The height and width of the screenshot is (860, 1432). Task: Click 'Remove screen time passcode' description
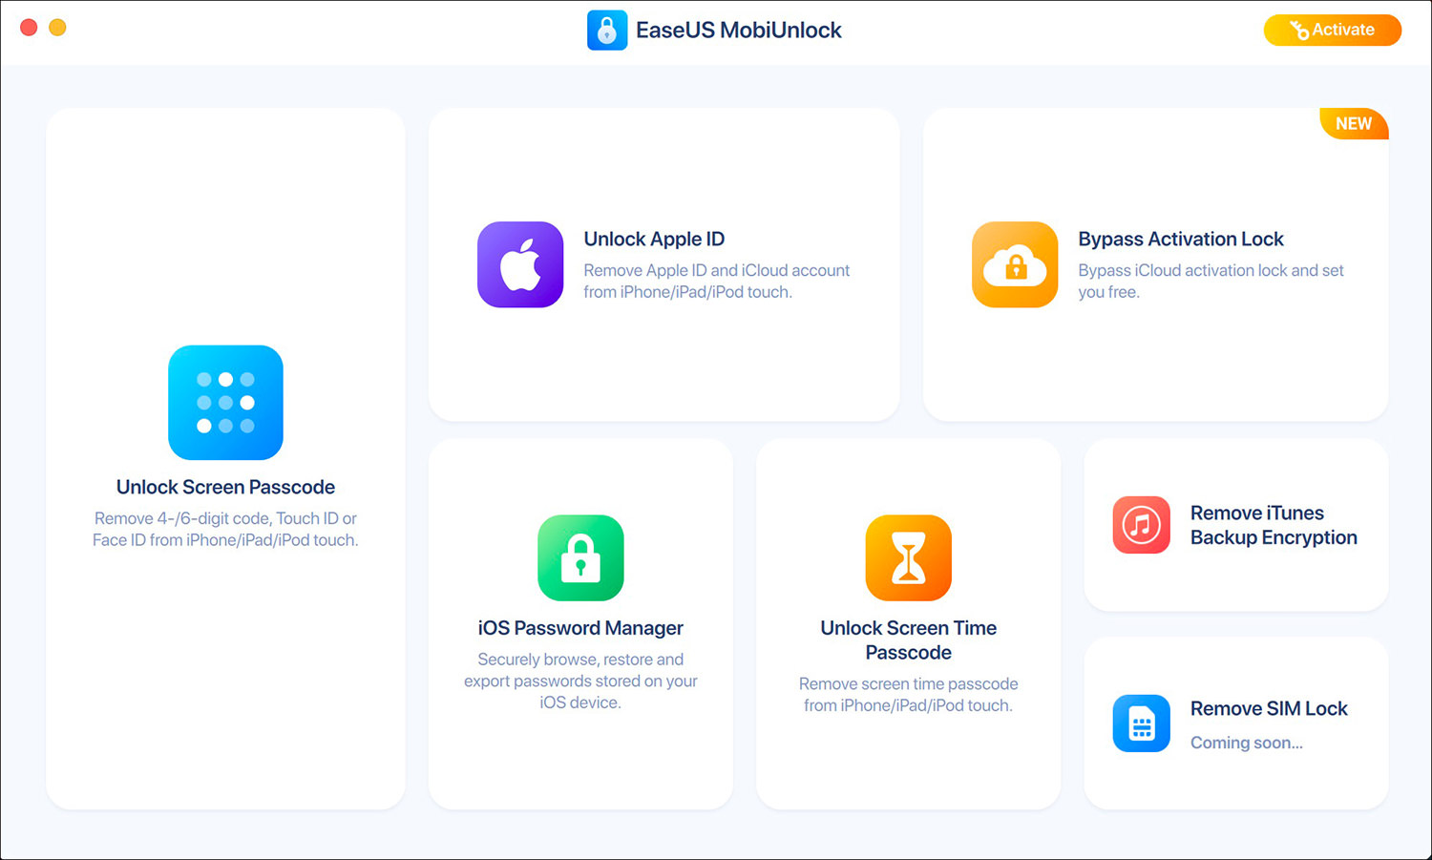(909, 695)
